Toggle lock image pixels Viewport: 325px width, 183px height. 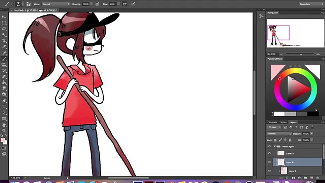coord(280,140)
